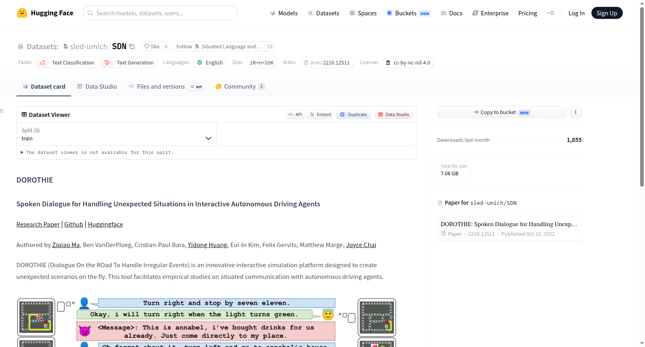
Task: Click the Downloads last month value 1,855
Action: [x=574, y=140]
